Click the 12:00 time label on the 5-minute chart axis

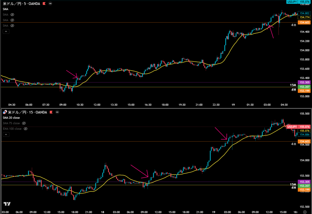click(x=97, y=105)
